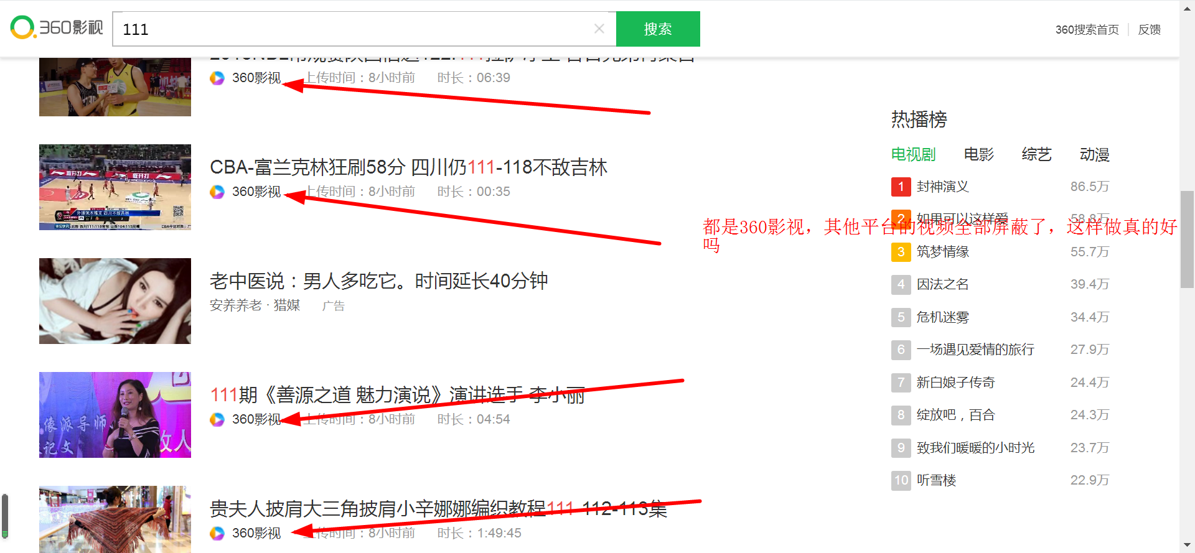Click the 360影视 logo
This screenshot has height=553, width=1195.
[57, 28]
